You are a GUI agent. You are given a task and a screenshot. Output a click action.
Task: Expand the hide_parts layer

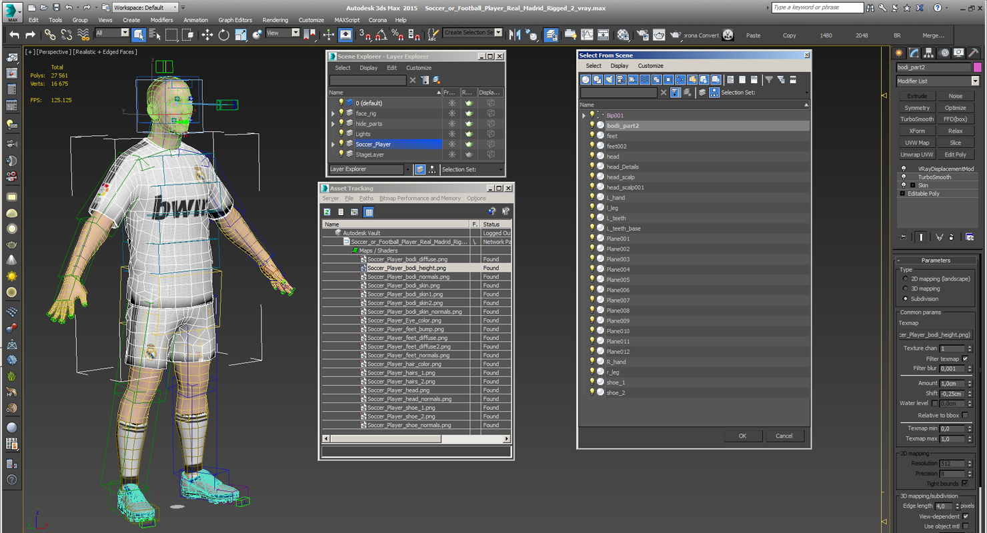(333, 124)
